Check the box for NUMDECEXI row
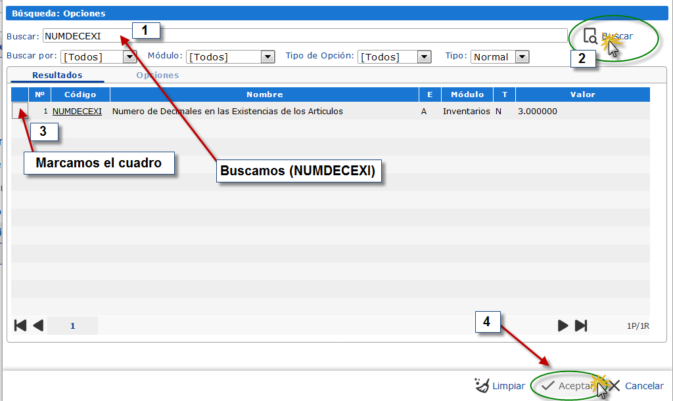The height and width of the screenshot is (401, 673). tap(20, 110)
